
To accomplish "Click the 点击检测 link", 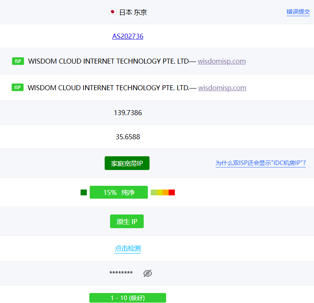I will [x=128, y=249].
